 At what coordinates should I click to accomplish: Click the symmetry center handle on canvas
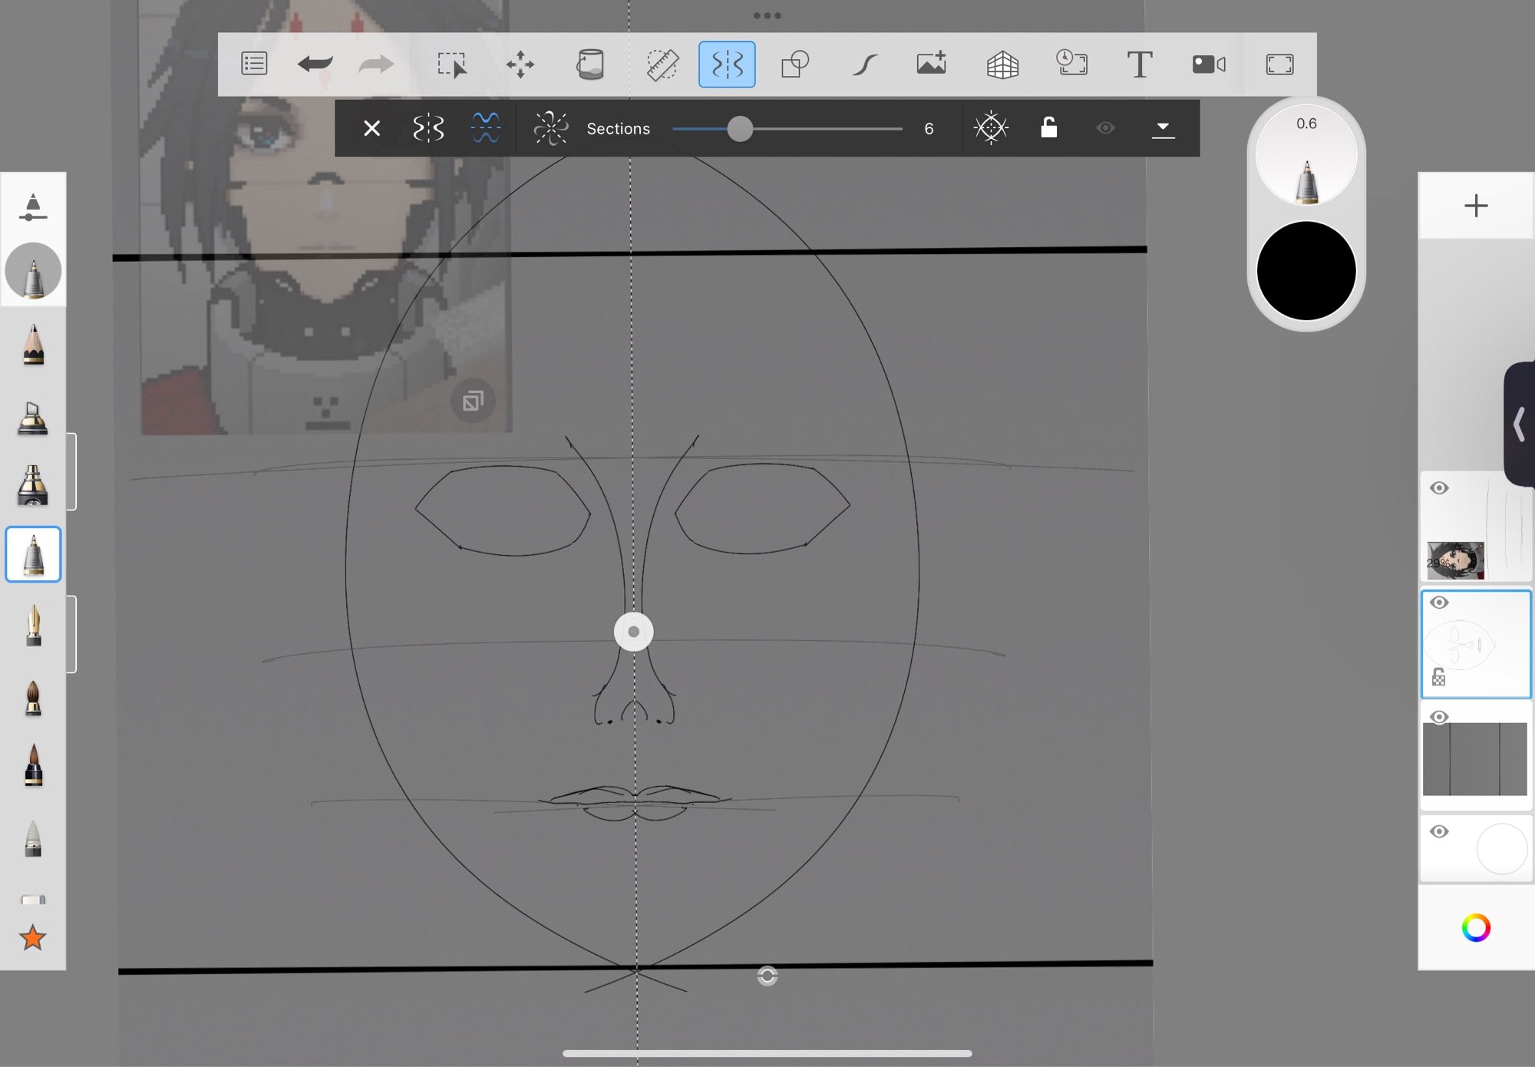633,632
